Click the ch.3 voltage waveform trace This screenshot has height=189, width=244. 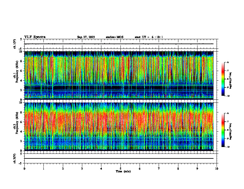click(x=119, y=158)
